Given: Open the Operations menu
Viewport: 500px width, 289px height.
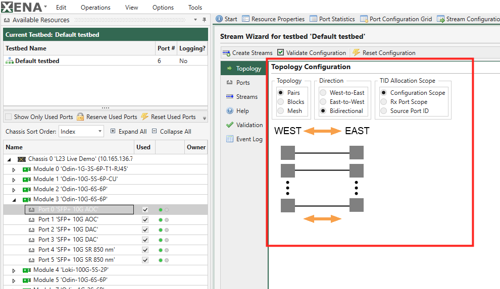Looking at the screenshot, I should pyautogui.click(x=95, y=8).
